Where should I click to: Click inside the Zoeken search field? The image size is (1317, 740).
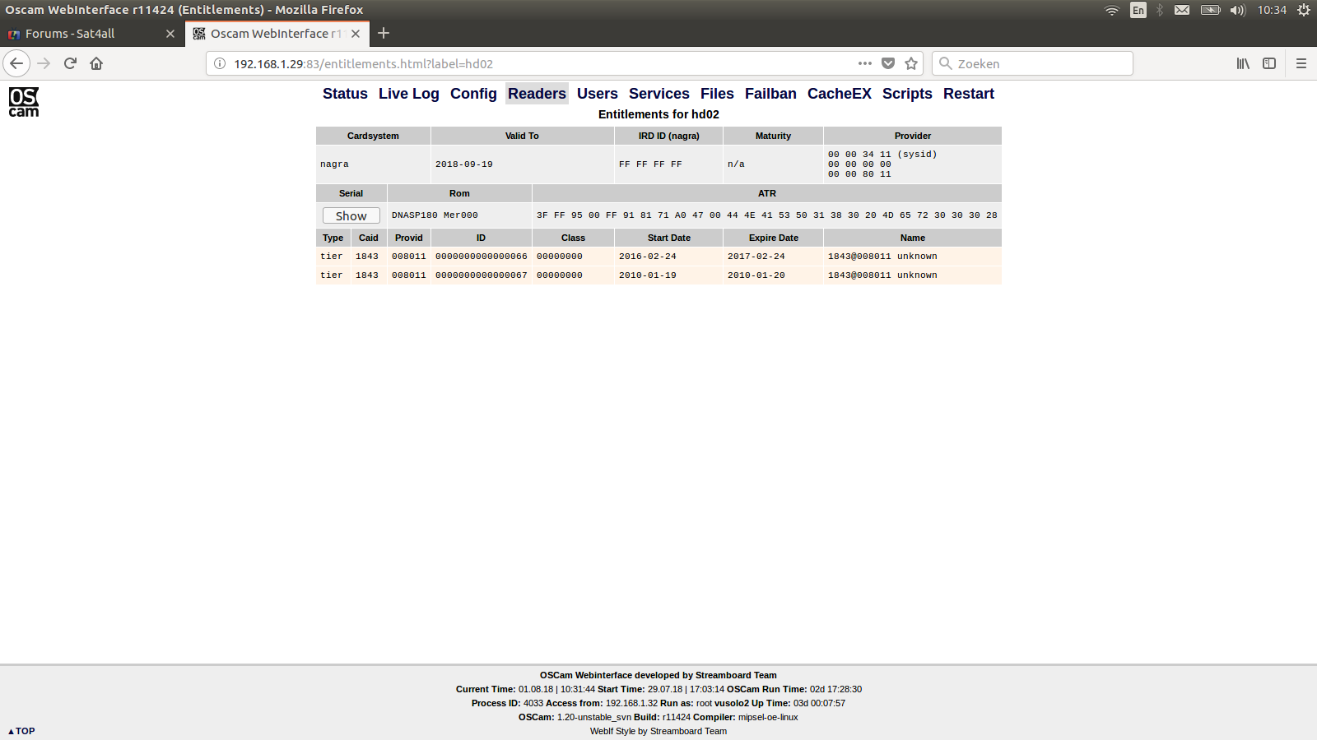click(1033, 62)
